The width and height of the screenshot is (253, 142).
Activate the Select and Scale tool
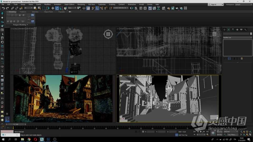pos(61,8)
